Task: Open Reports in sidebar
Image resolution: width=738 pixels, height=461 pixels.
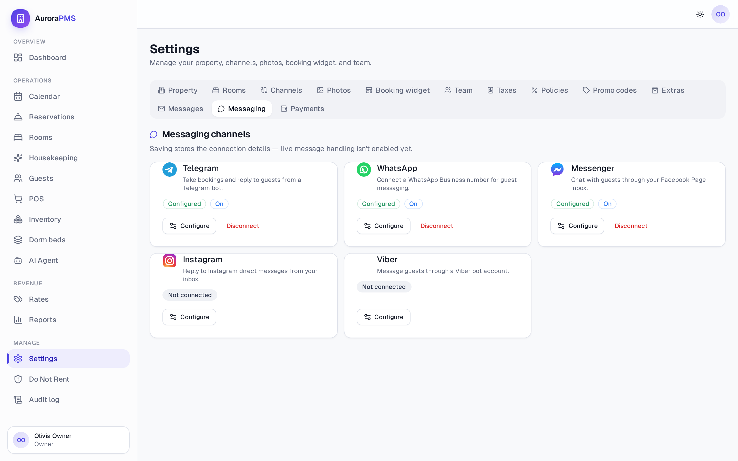Action: [68, 320]
